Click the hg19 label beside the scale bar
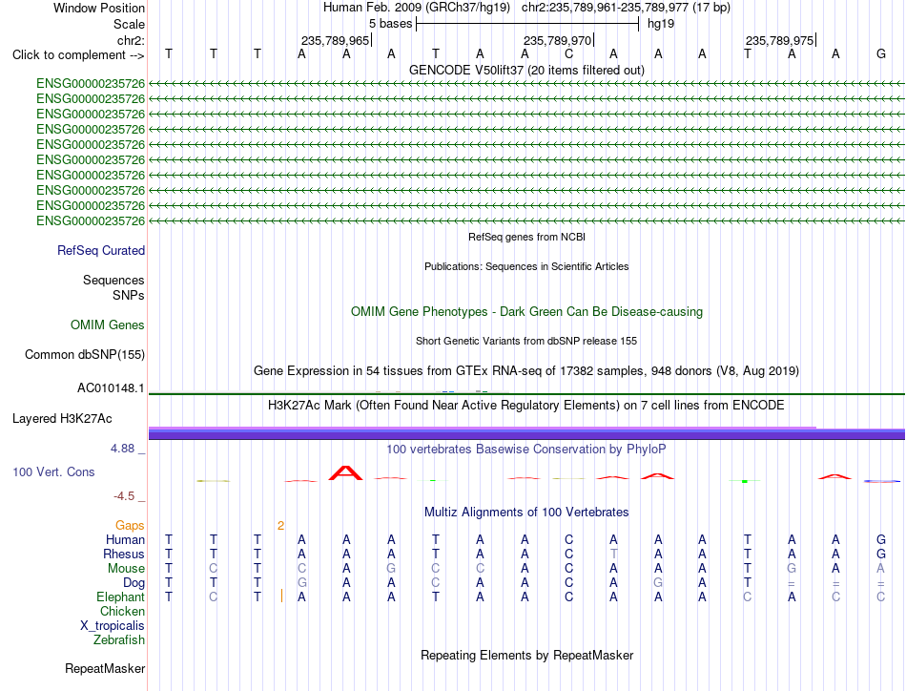The image size is (906, 691). 661,24
